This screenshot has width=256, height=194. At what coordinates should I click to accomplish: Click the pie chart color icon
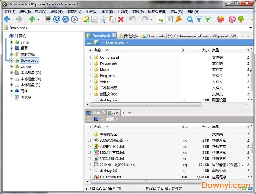221,19
